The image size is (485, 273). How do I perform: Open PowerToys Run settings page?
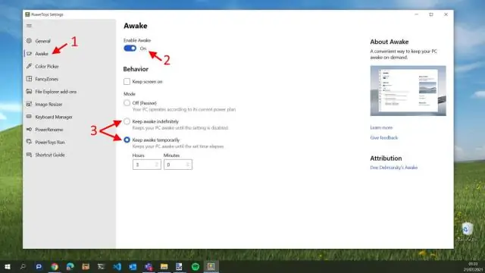tap(50, 142)
